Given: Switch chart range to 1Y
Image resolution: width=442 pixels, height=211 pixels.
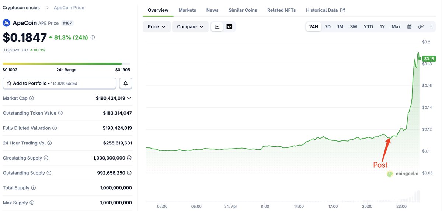Looking at the screenshot, I should (382, 27).
